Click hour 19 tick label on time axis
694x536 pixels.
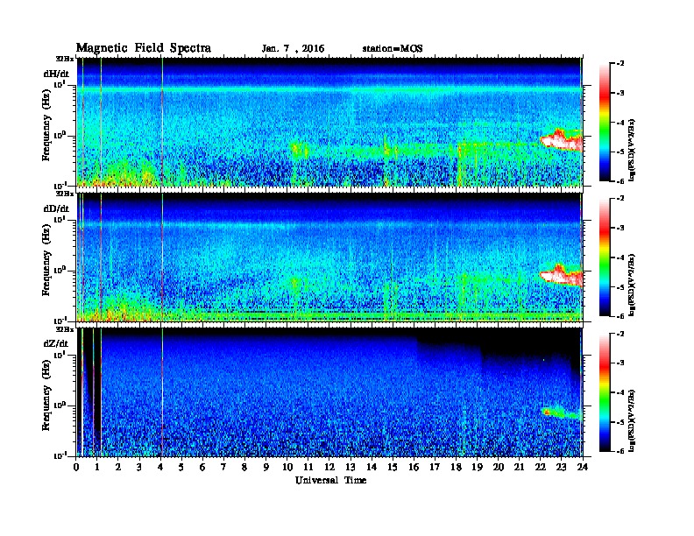(477, 467)
